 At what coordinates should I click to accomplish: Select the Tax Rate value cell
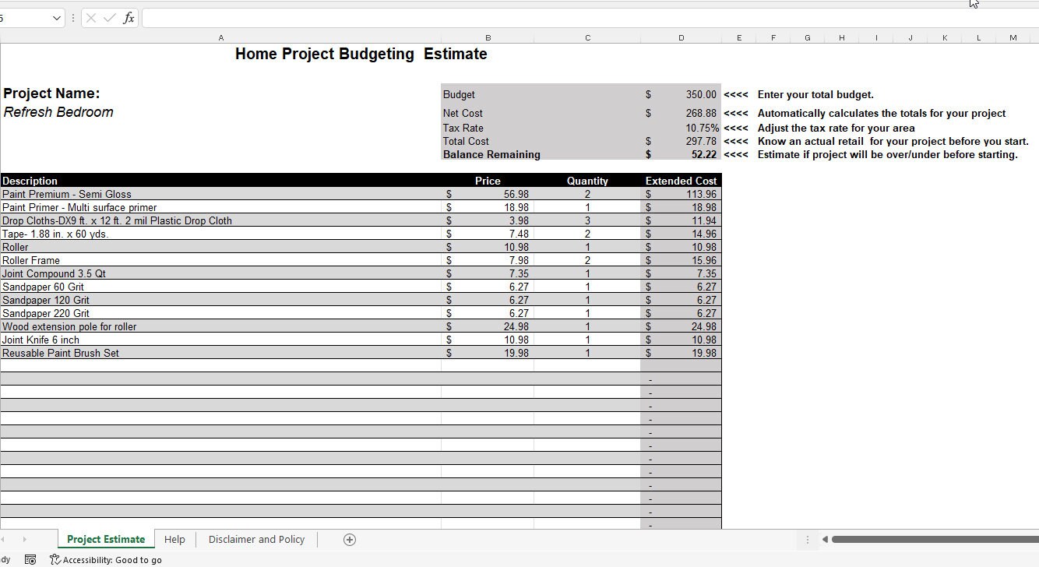[x=682, y=128]
